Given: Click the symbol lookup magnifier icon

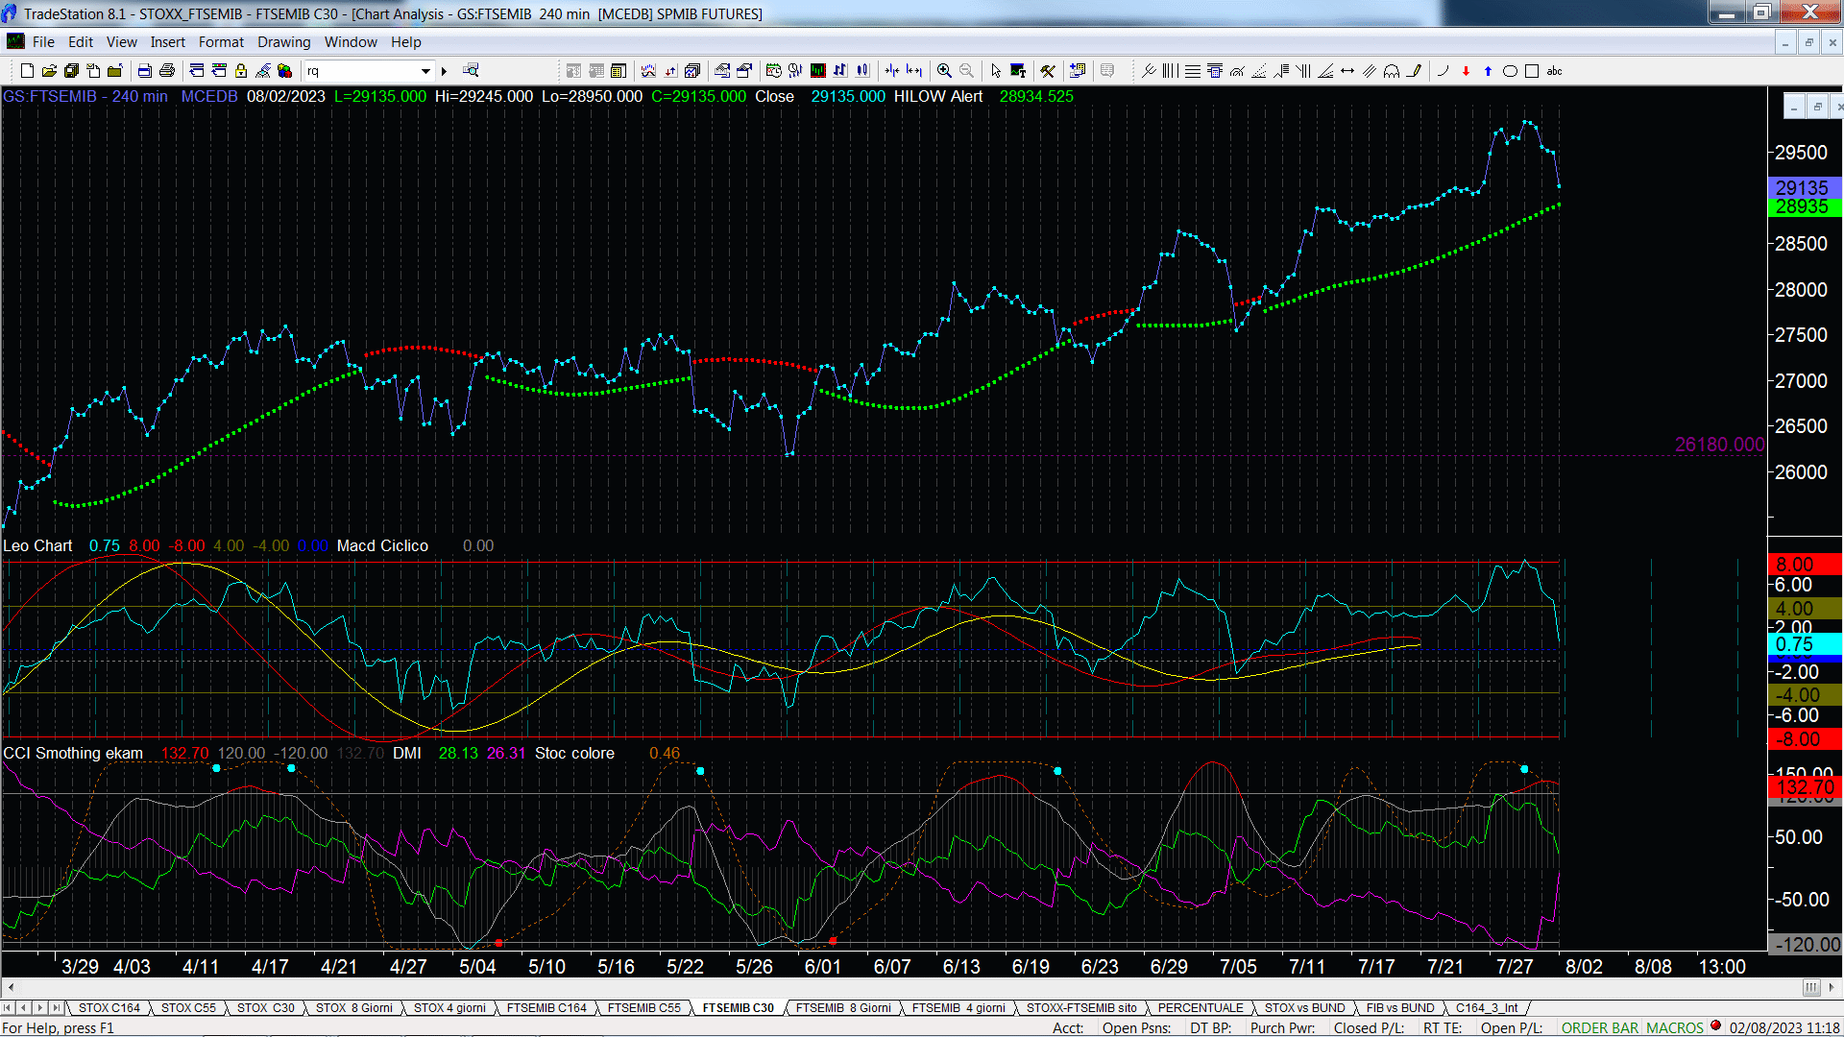Looking at the screenshot, I should (471, 70).
